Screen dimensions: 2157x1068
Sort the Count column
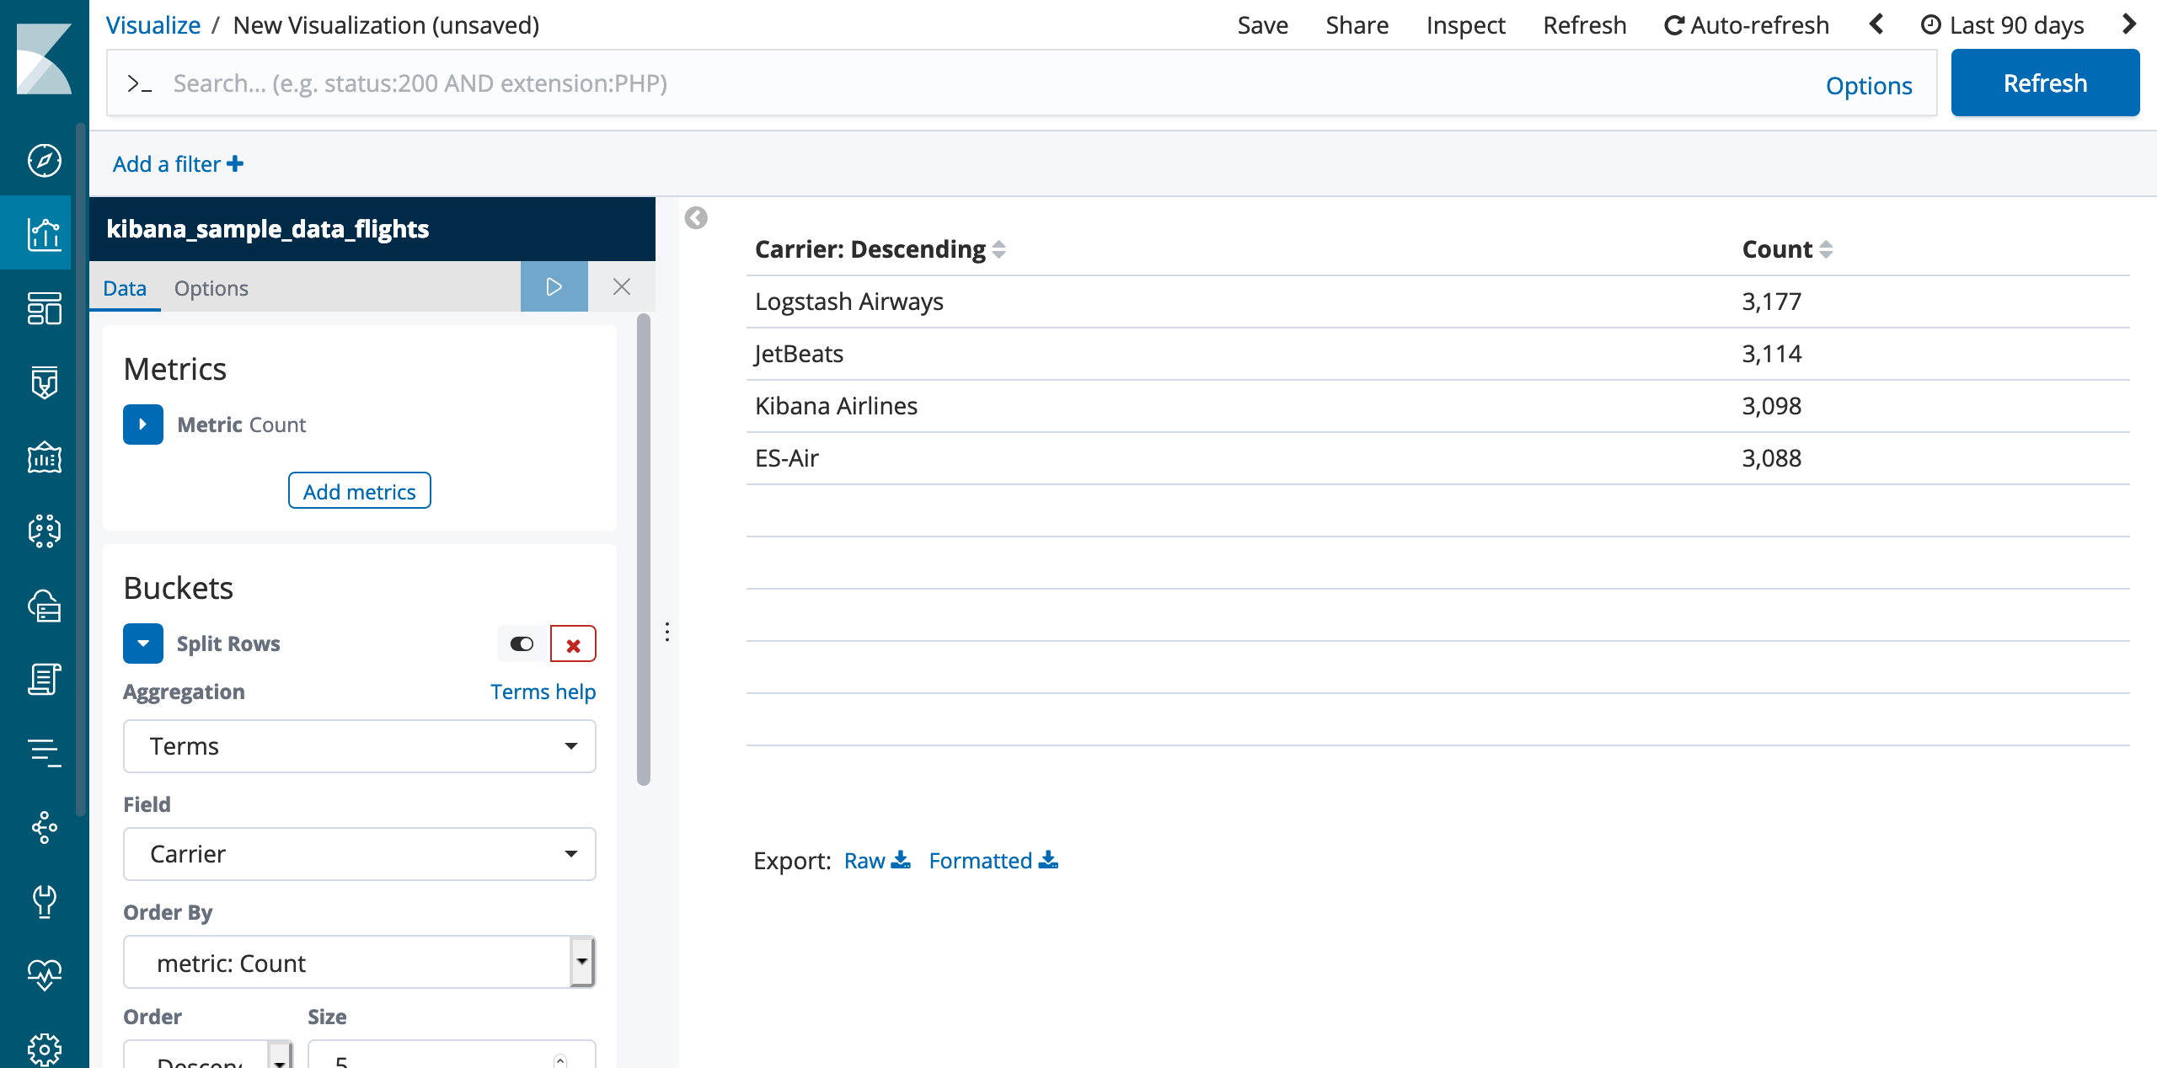pos(1826,249)
